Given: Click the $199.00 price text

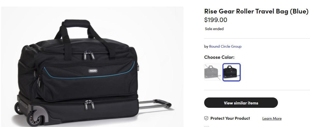Looking at the screenshot, I should tap(216, 20).
